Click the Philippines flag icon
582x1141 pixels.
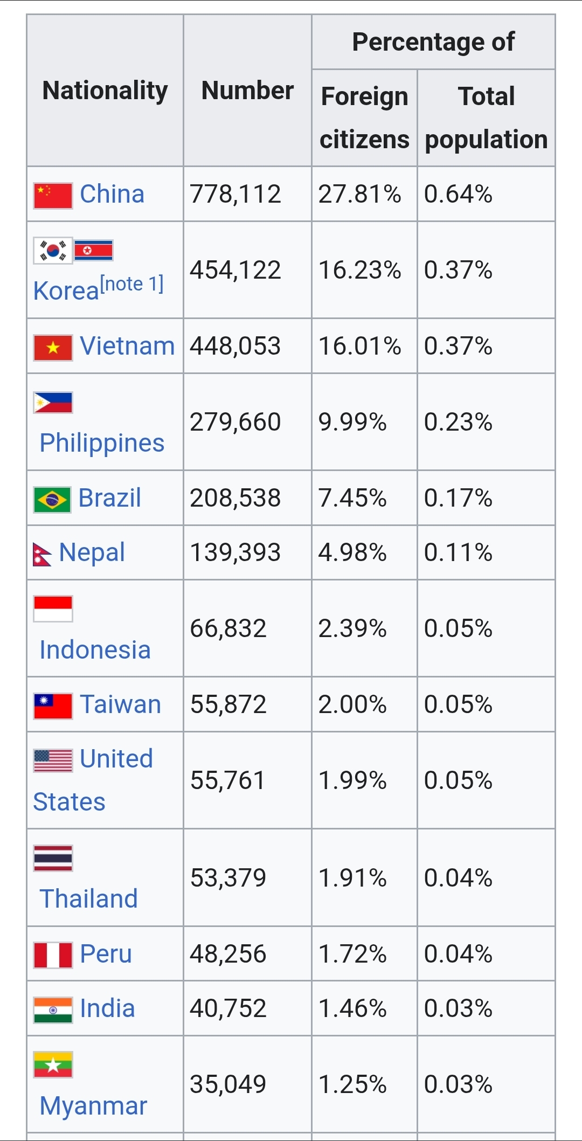click(53, 403)
